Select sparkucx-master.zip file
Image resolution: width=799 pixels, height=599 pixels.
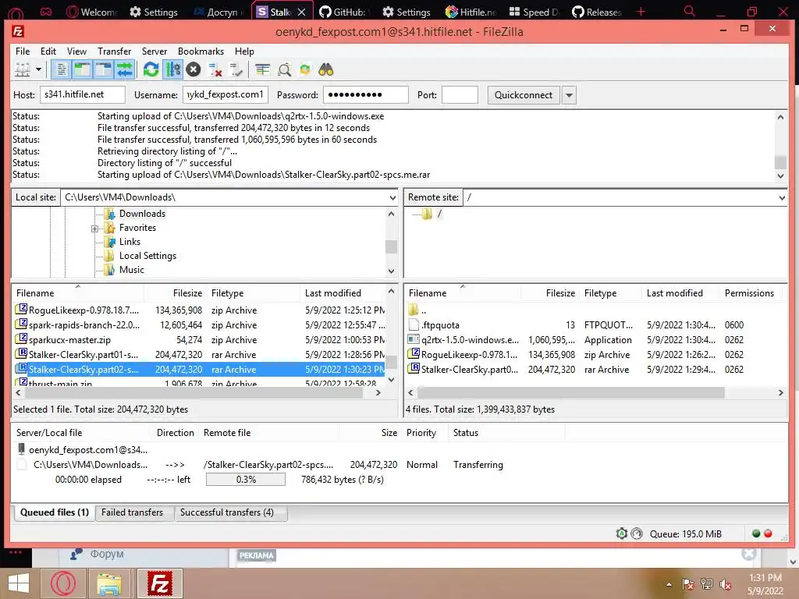pos(200,340)
